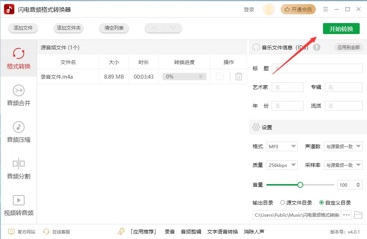367x239 pixels.
Task: Open the 格式 output format dropdown
Action: pos(282,146)
